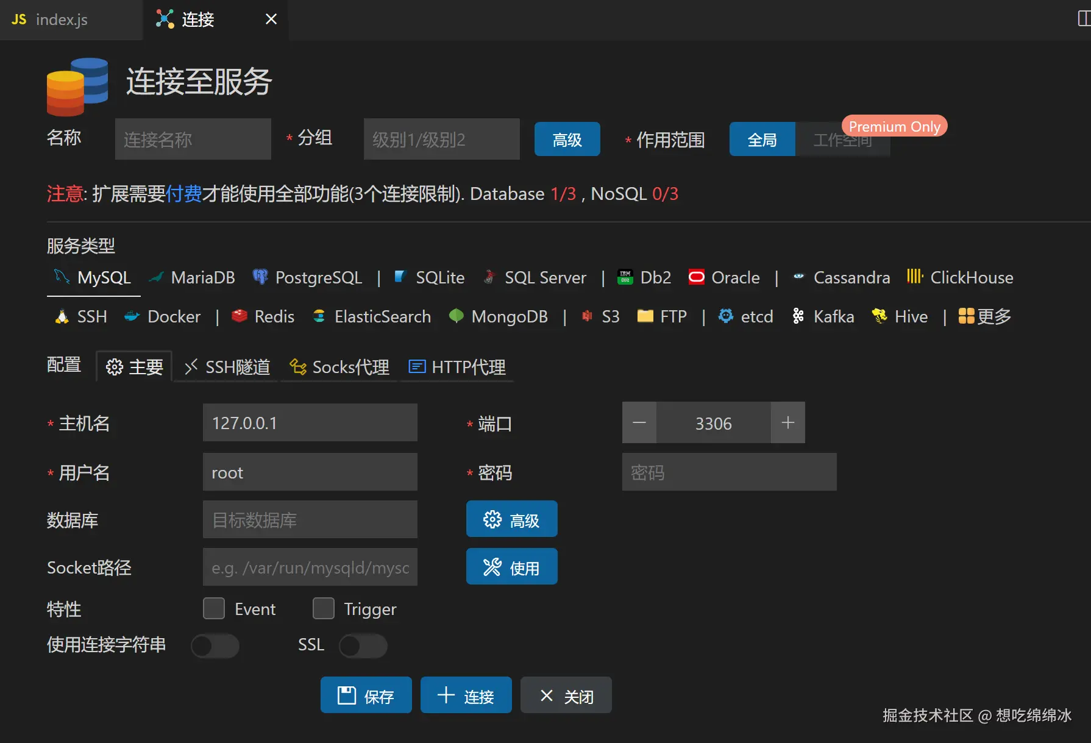Select the Cassandra eye icon
Image resolution: width=1091 pixels, height=743 pixels.
(x=798, y=277)
